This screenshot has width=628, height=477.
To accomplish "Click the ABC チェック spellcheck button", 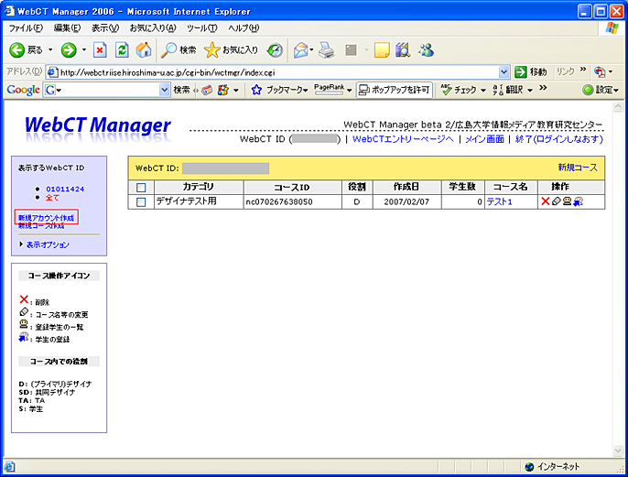I will [x=459, y=90].
